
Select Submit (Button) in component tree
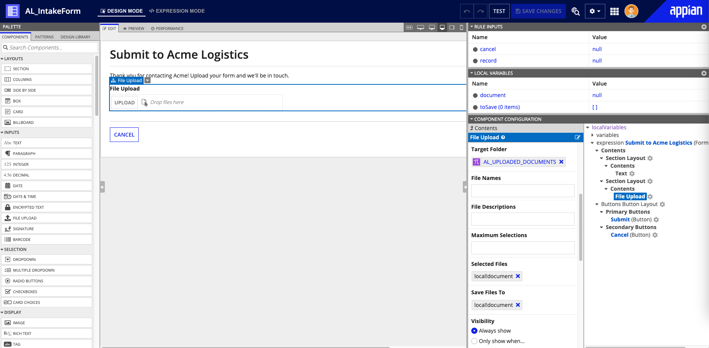[631, 219]
